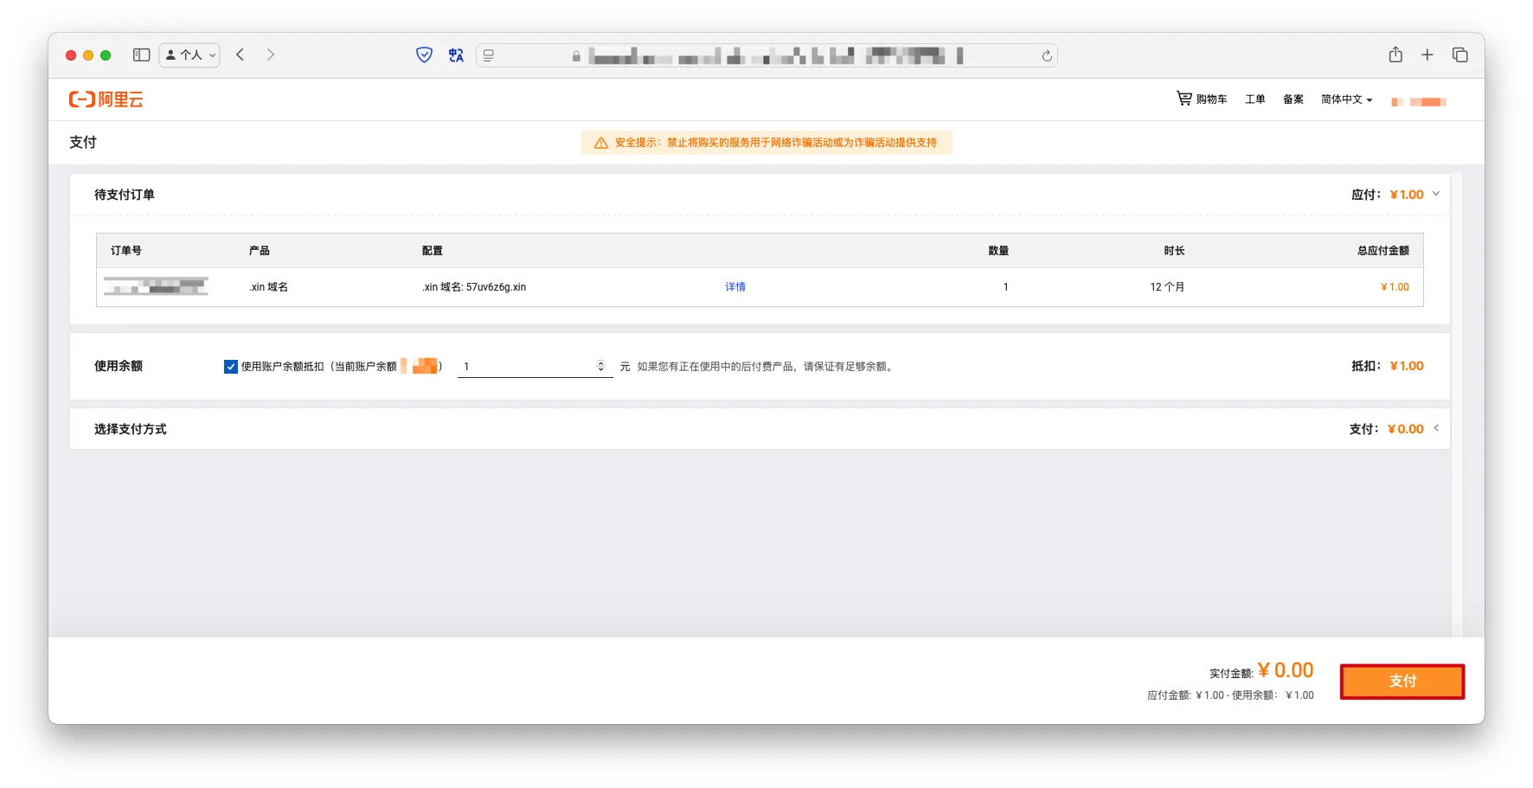Open the 简体中文 language dropdown
Viewport: 1533px width, 788px height.
1346,99
